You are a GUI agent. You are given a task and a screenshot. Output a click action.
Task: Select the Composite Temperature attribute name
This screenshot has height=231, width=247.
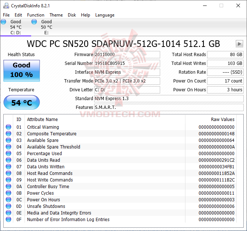coord(52,133)
